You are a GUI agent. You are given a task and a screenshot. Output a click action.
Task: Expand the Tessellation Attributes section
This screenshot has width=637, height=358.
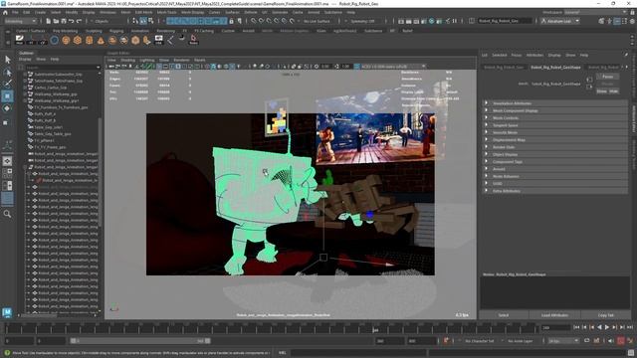point(555,103)
